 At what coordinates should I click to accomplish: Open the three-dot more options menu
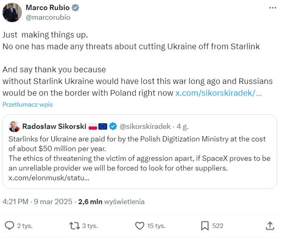tap(273, 8)
